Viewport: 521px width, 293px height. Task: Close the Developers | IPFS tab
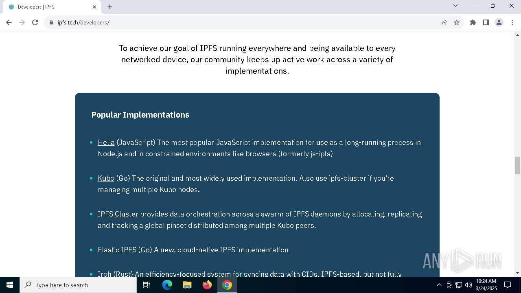click(94, 7)
